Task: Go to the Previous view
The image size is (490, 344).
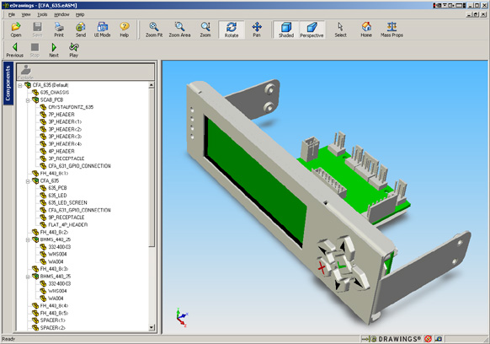Action: coord(14,50)
